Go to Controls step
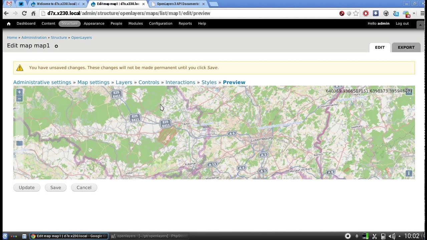 coord(149,82)
